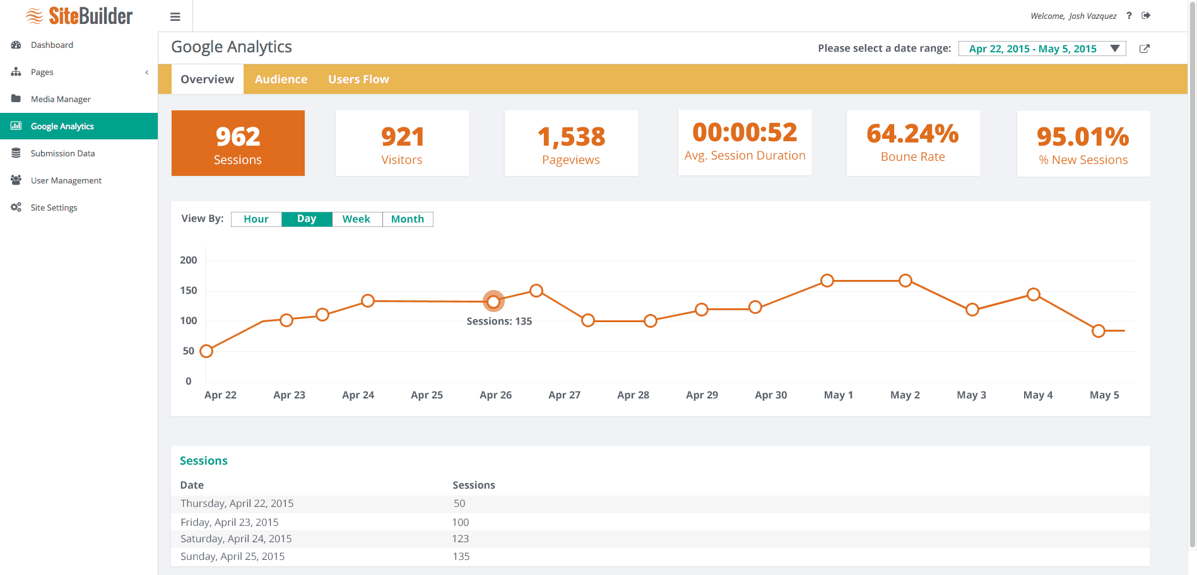Select the 921 Visitors metric card
Screen dimensions: 1197x575
402,143
